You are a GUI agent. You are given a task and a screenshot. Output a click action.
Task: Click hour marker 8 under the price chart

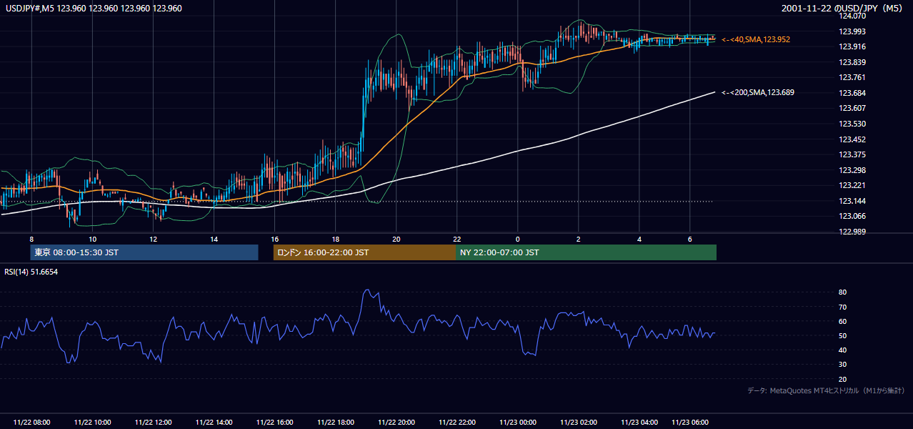pos(31,239)
